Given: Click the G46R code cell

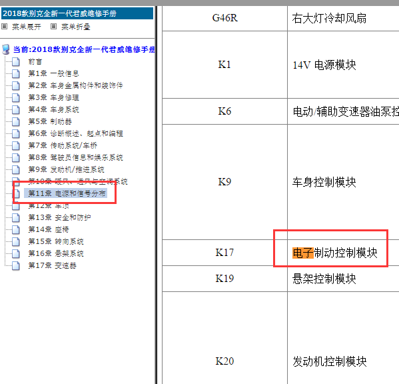Looking at the screenshot, I should 224,19.
